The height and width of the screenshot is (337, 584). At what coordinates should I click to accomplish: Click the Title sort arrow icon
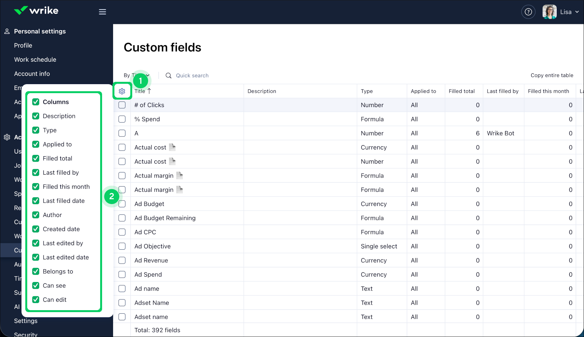coord(149,91)
